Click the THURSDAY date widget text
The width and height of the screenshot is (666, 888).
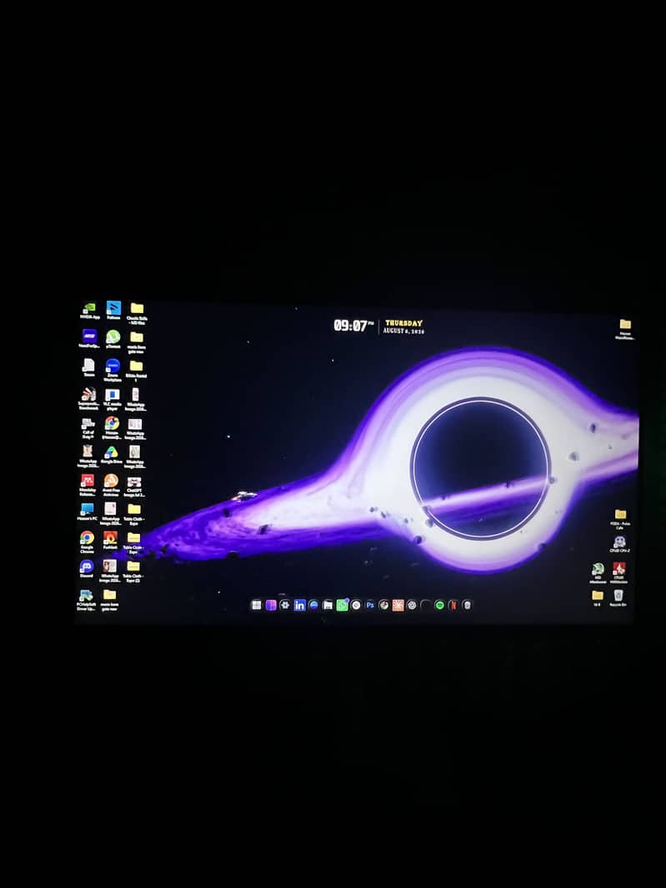[x=403, y=323]
